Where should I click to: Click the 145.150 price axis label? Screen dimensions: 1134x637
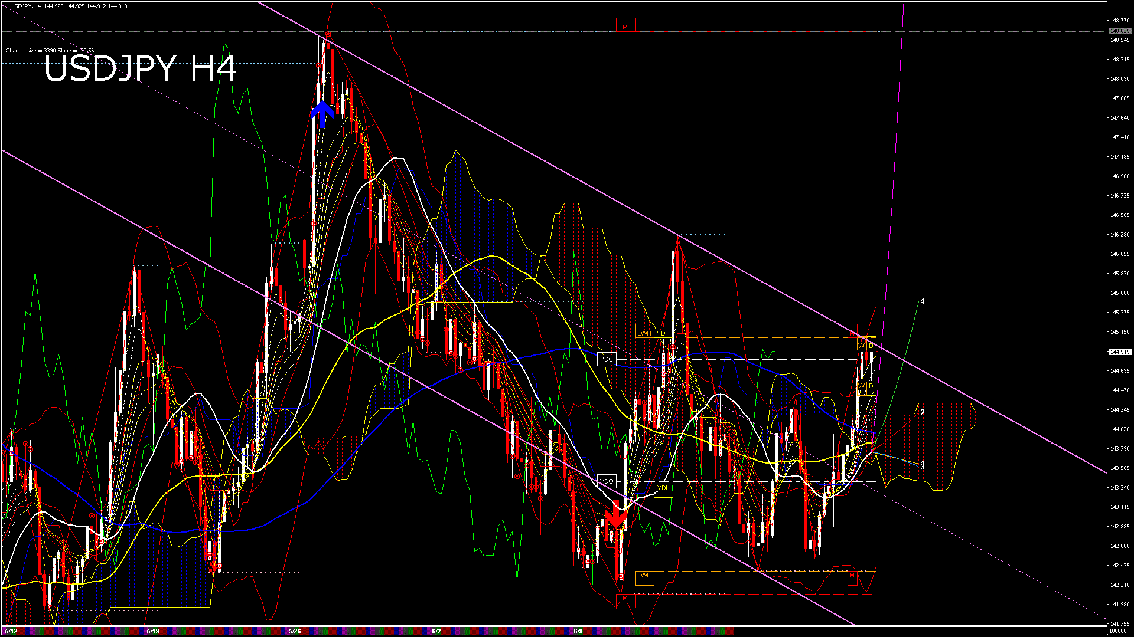tap(1120, 332)
